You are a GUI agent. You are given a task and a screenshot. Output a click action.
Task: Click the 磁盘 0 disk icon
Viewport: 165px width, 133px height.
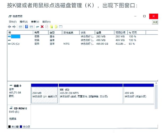pyautogui.click(x=11, y=85)
